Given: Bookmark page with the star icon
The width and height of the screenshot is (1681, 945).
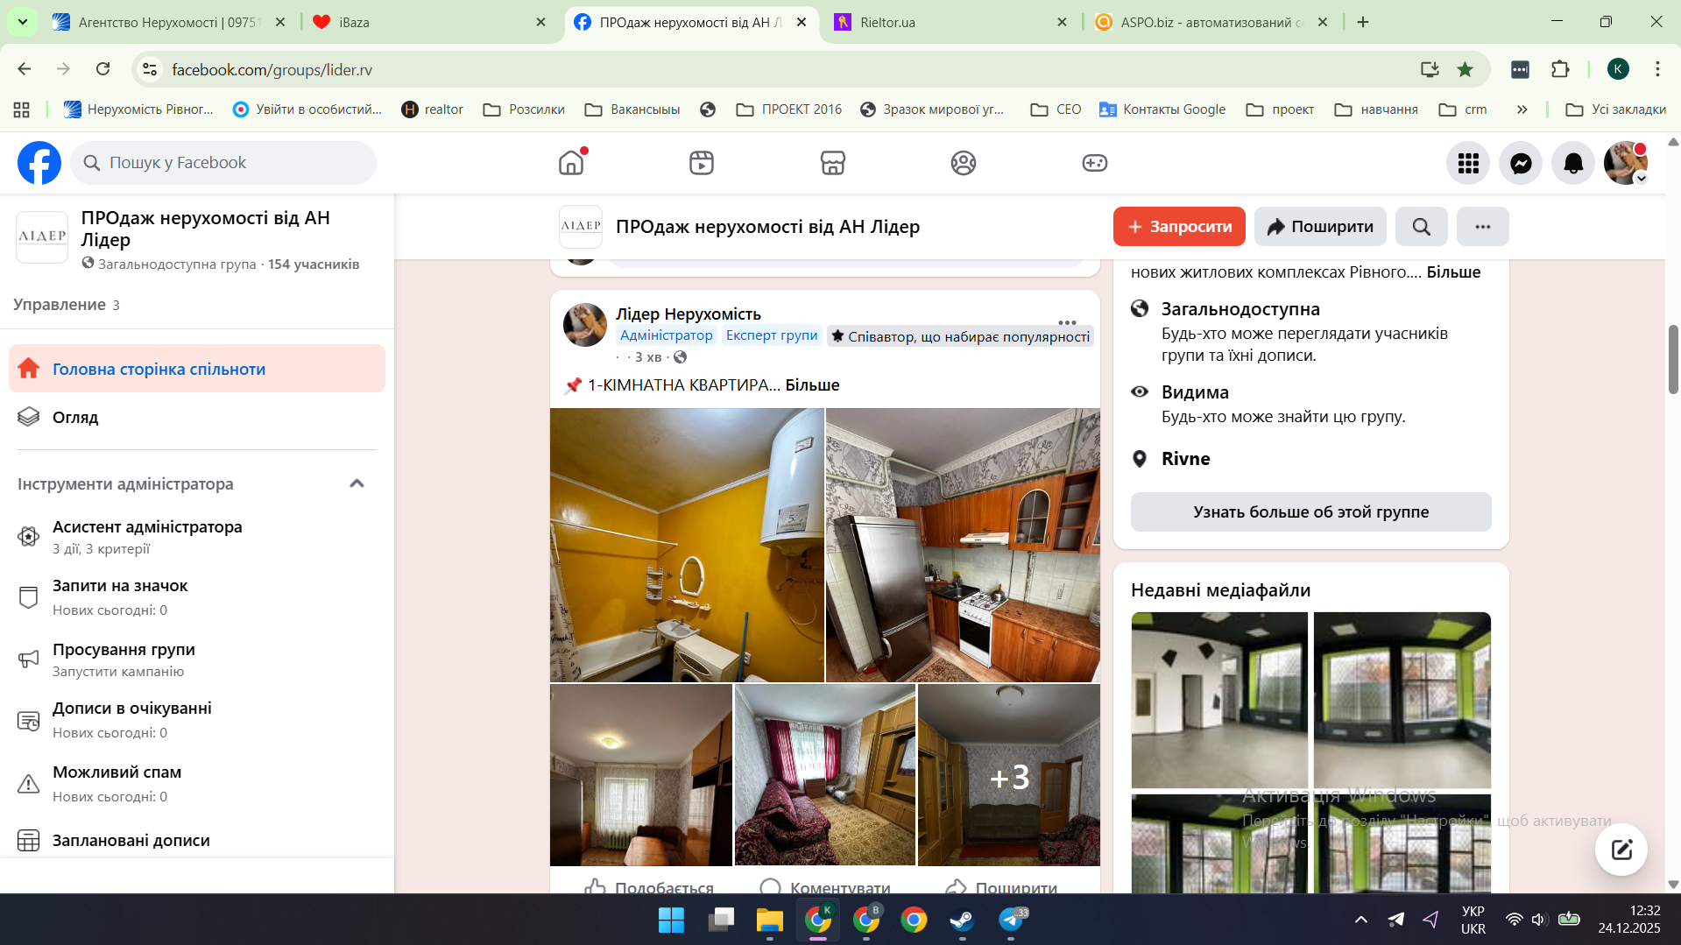Looking at the screenshot, I should tap(1465, 69).
